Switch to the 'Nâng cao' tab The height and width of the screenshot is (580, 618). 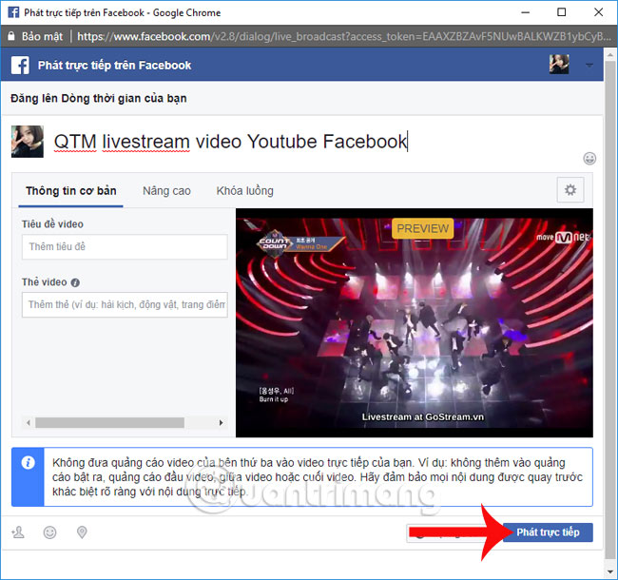(x=166, y=191)
